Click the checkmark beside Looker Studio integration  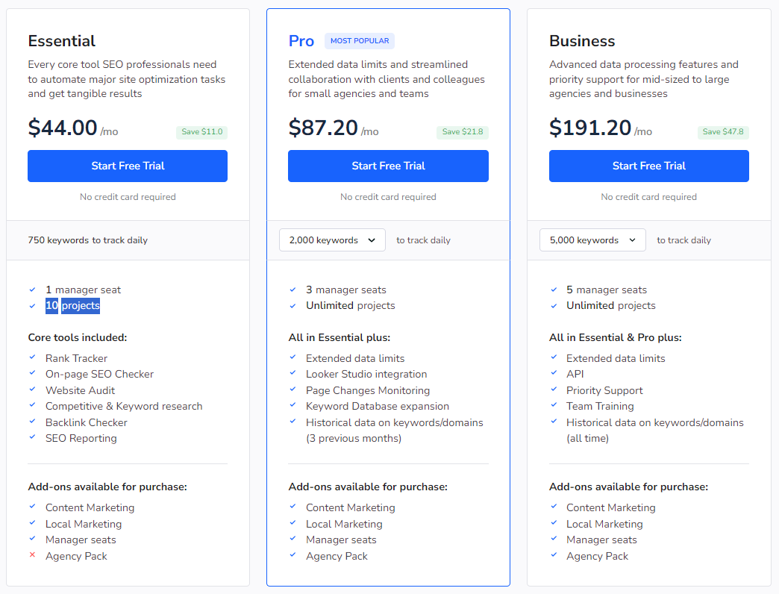point(292,374)
